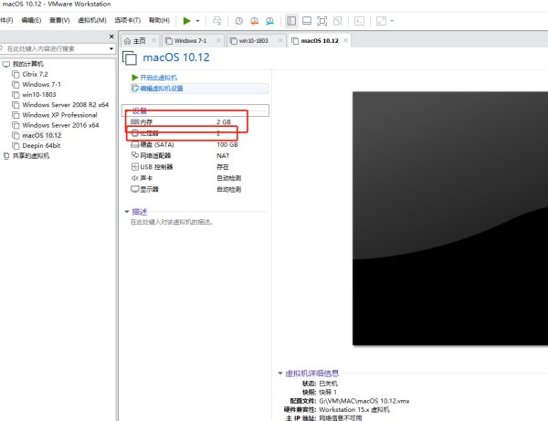Select Deepin 64bit virtual machine

(41, 145)
